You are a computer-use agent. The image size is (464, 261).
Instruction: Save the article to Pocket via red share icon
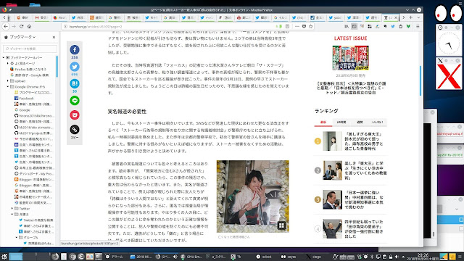[x=75, y=115]
